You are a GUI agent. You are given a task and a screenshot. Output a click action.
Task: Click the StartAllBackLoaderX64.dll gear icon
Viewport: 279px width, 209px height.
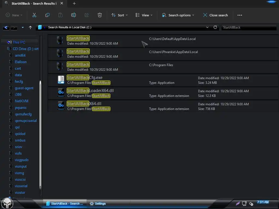(61, 93)
